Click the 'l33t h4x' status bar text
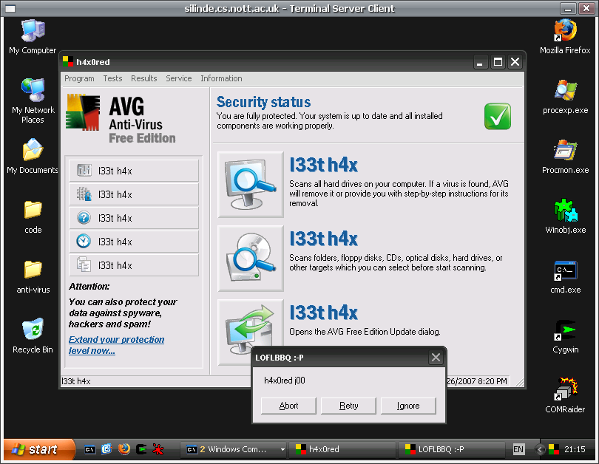 click(76, 381)
